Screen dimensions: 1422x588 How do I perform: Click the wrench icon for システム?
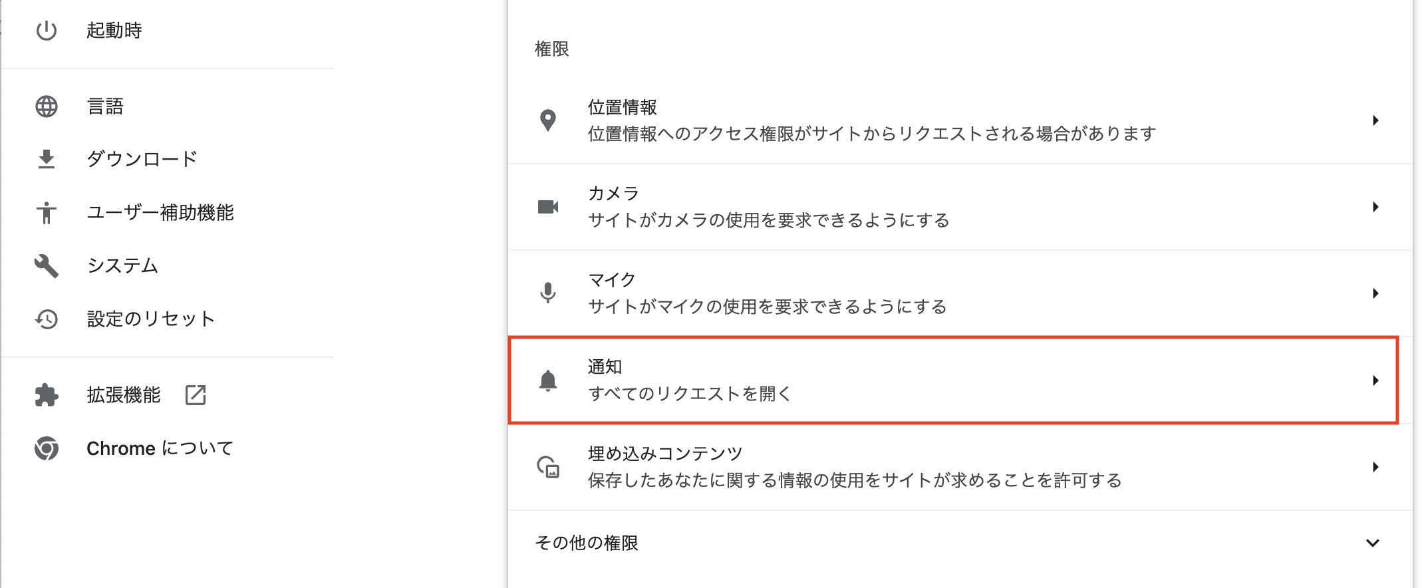(x=47, y=266)
